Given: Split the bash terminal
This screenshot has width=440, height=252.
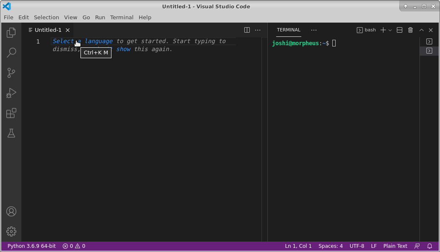Looking at the screenshot, I should coord(399,30).
